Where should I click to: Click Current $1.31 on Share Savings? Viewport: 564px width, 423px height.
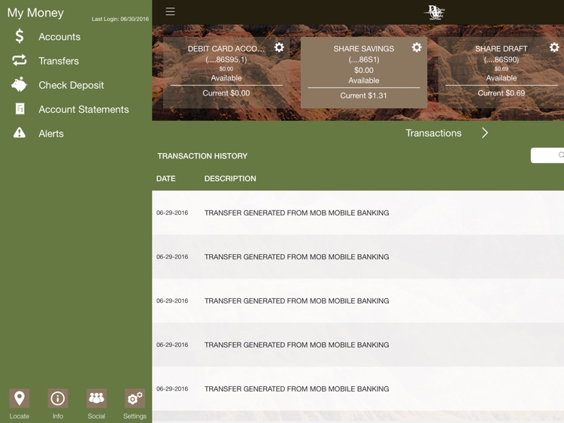(x=364, y=95)
